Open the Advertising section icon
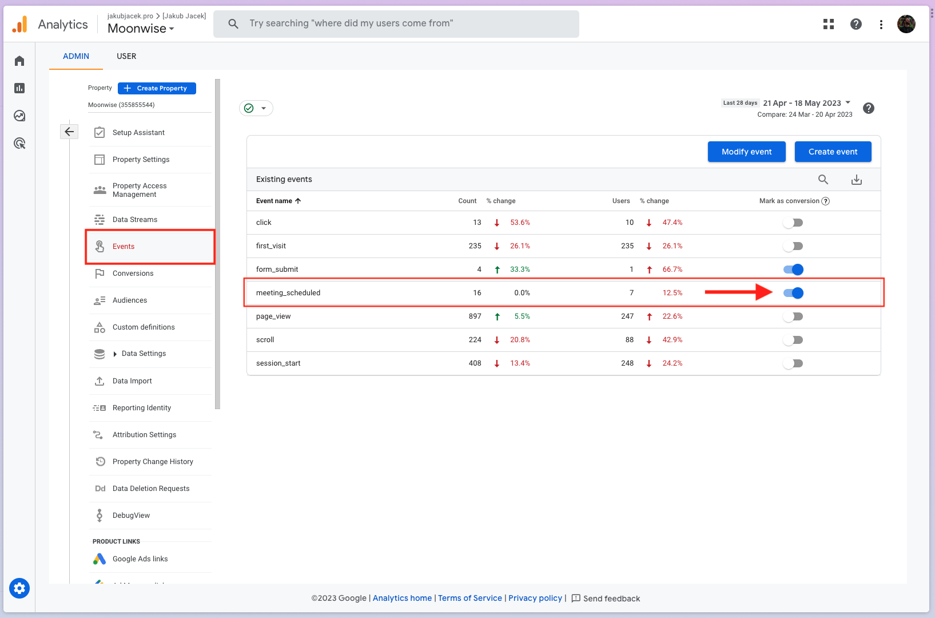 pyautogui.click(x=19, y=143)
